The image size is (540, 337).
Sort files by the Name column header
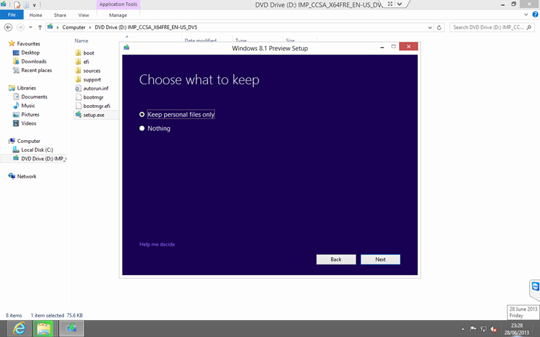(x=82, y=40)
